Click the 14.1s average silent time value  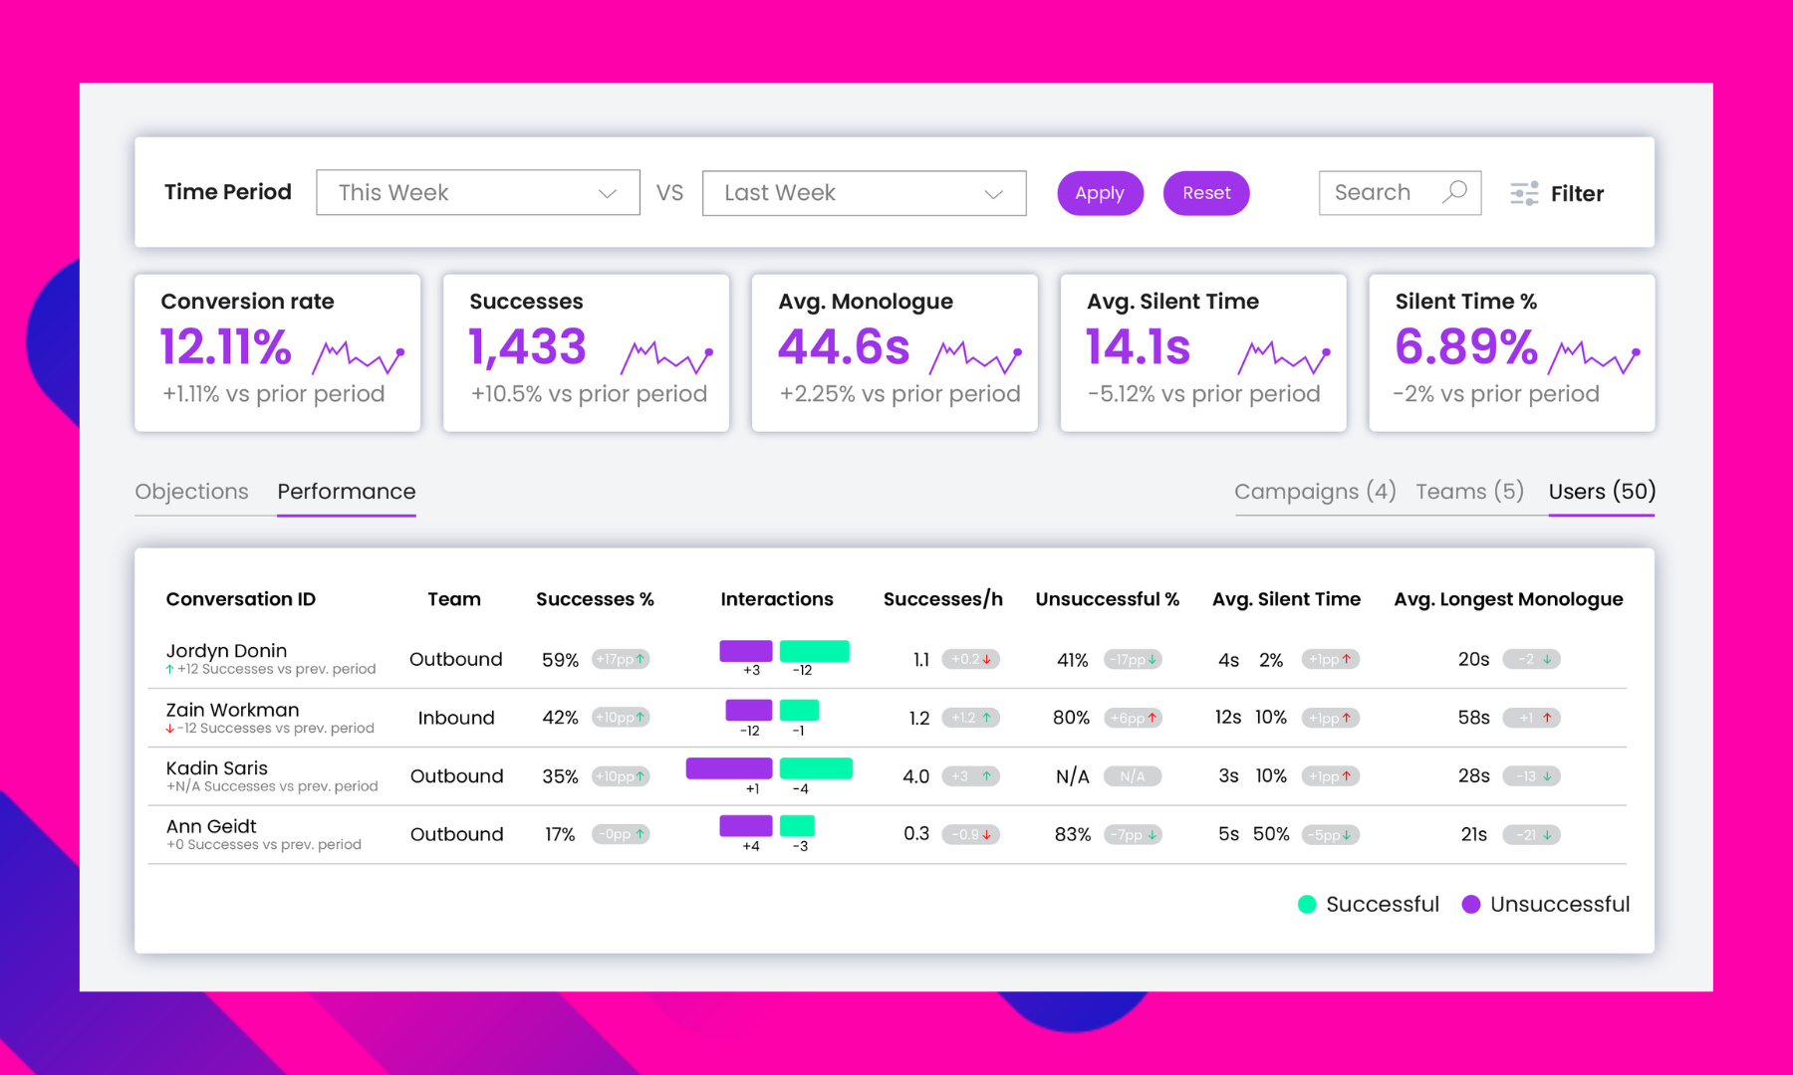click(x=1139, y=347)
